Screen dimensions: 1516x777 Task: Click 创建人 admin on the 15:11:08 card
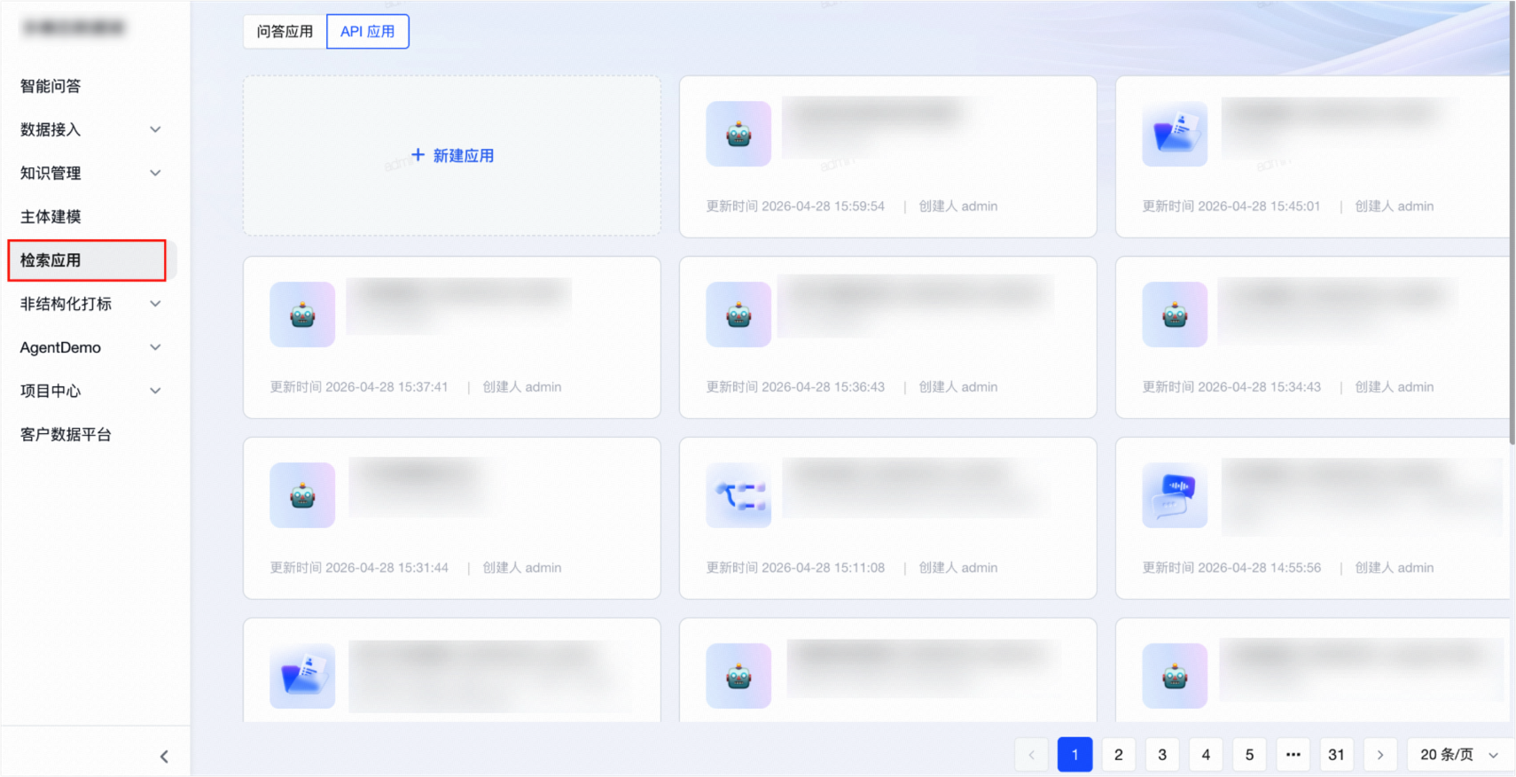click(958, 568)
